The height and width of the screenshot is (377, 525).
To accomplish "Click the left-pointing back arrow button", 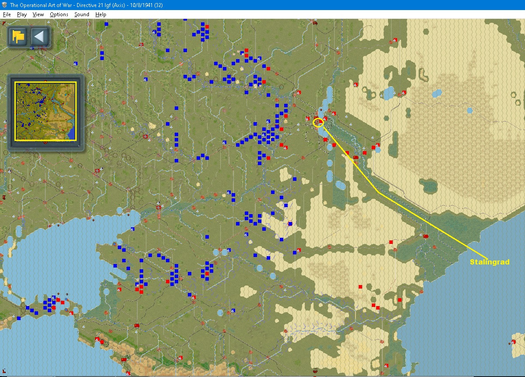I will 39,36.
